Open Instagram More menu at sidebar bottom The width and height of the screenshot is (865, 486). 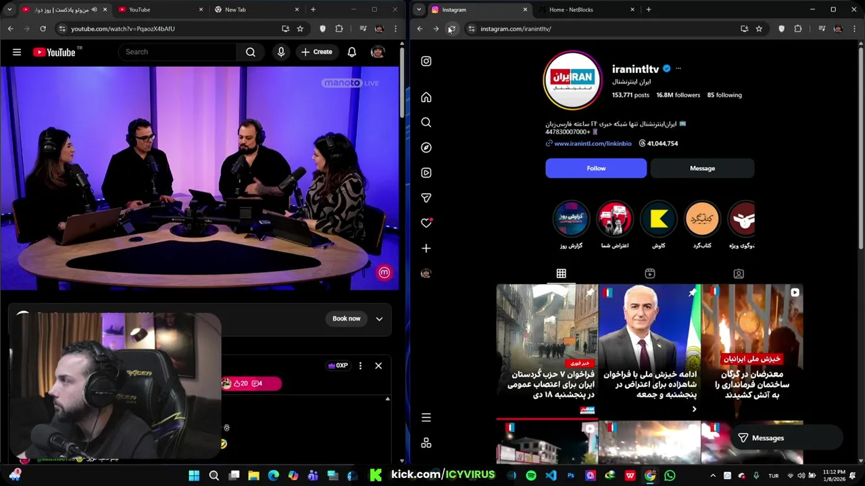click(x=426, y=418)
